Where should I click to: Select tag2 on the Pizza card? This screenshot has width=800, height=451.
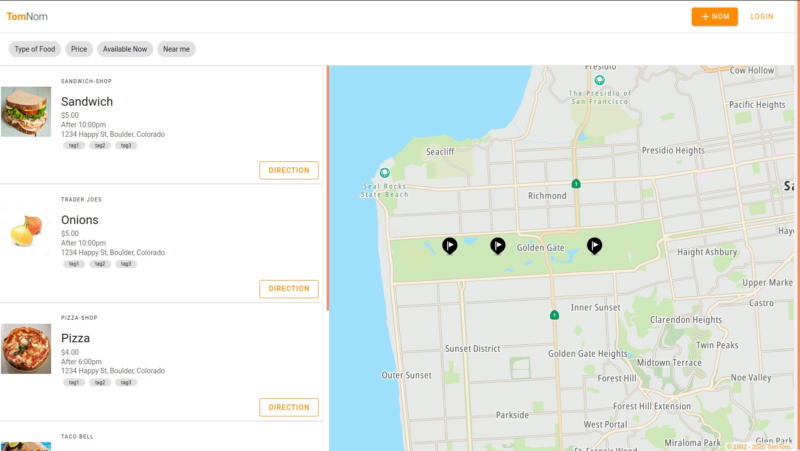click(x=100, y=382)
